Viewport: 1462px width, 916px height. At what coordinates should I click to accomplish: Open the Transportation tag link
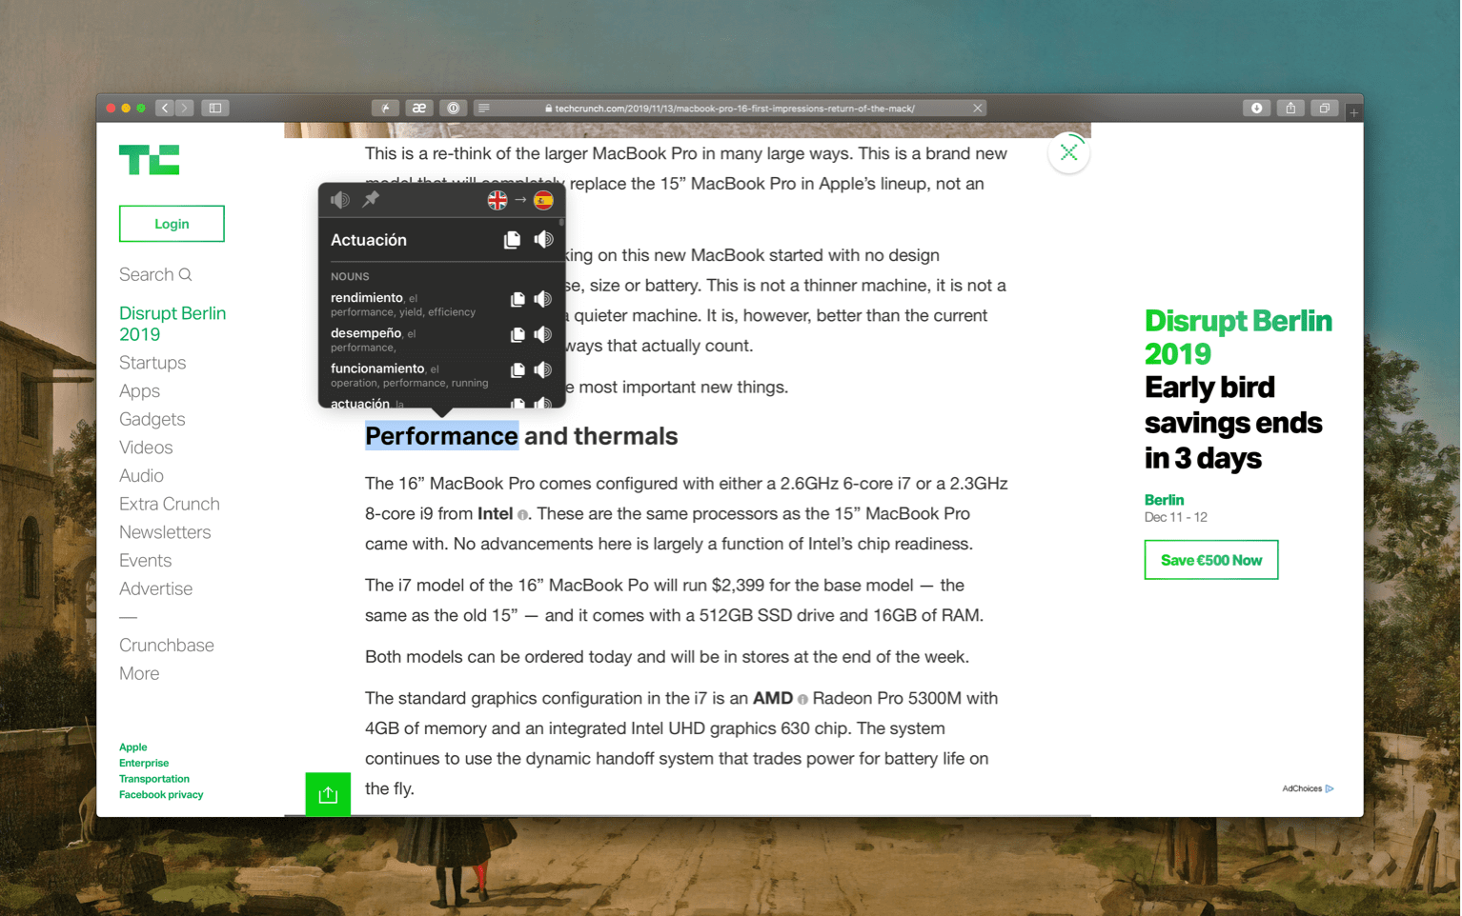click(x=154, y=779)
